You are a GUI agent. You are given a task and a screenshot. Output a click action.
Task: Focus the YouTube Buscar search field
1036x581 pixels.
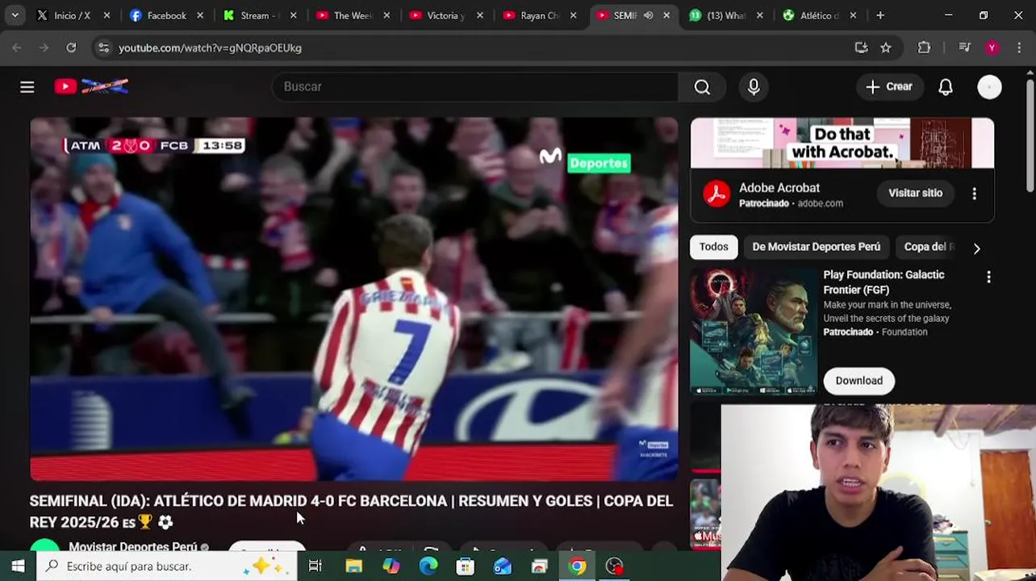click(475, 87)
